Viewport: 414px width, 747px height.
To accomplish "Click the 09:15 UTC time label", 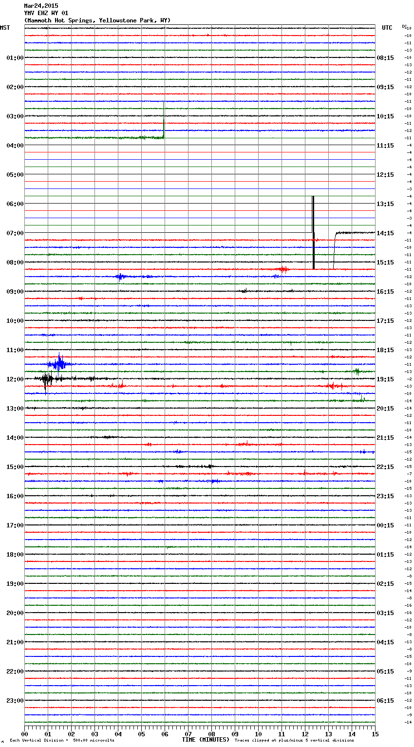I will (385, 87).
